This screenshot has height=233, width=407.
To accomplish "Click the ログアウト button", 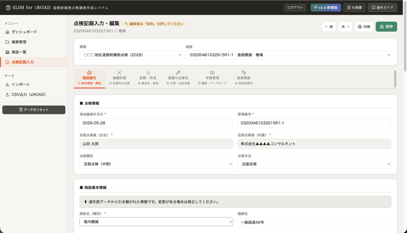I will pyautogui.click(x=295, y=8).
